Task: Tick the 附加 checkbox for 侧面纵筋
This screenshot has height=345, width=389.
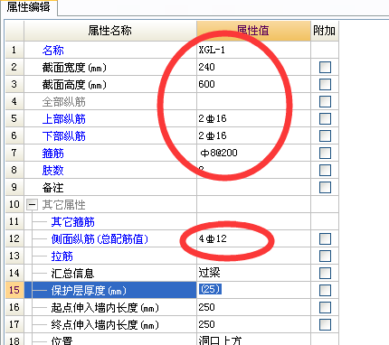Action: (x=325, y=238)
